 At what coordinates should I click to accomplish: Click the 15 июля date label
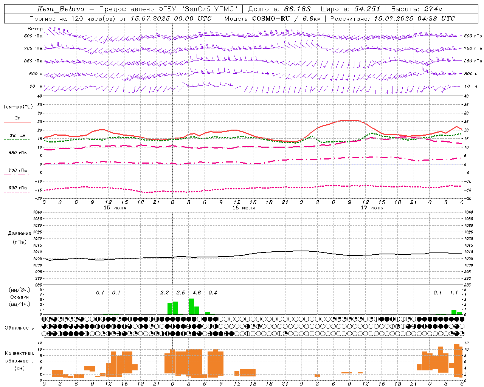[115, 208]
